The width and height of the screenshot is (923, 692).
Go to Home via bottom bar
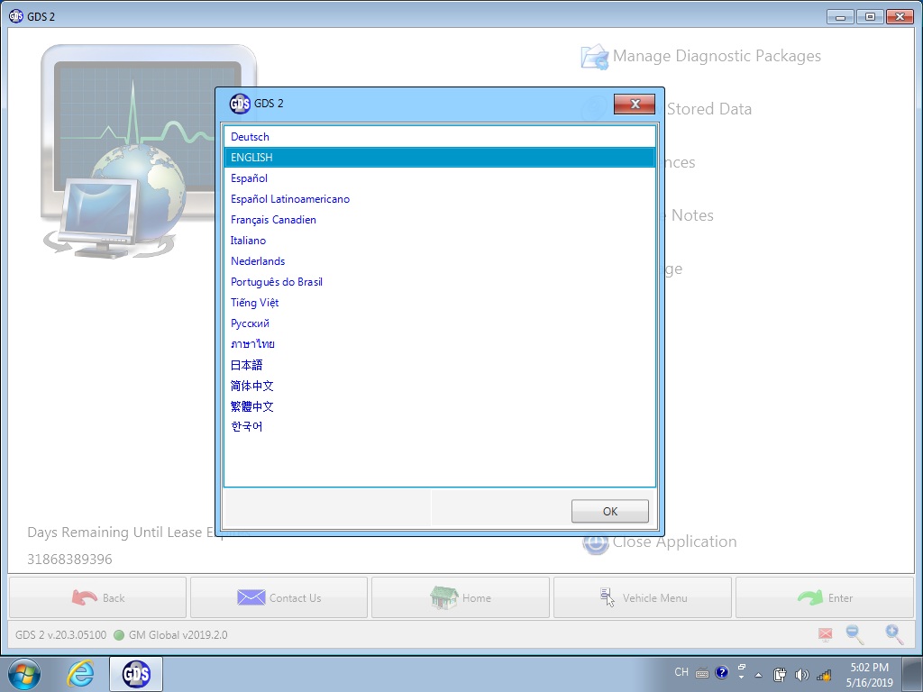click(x=461, y=598)
